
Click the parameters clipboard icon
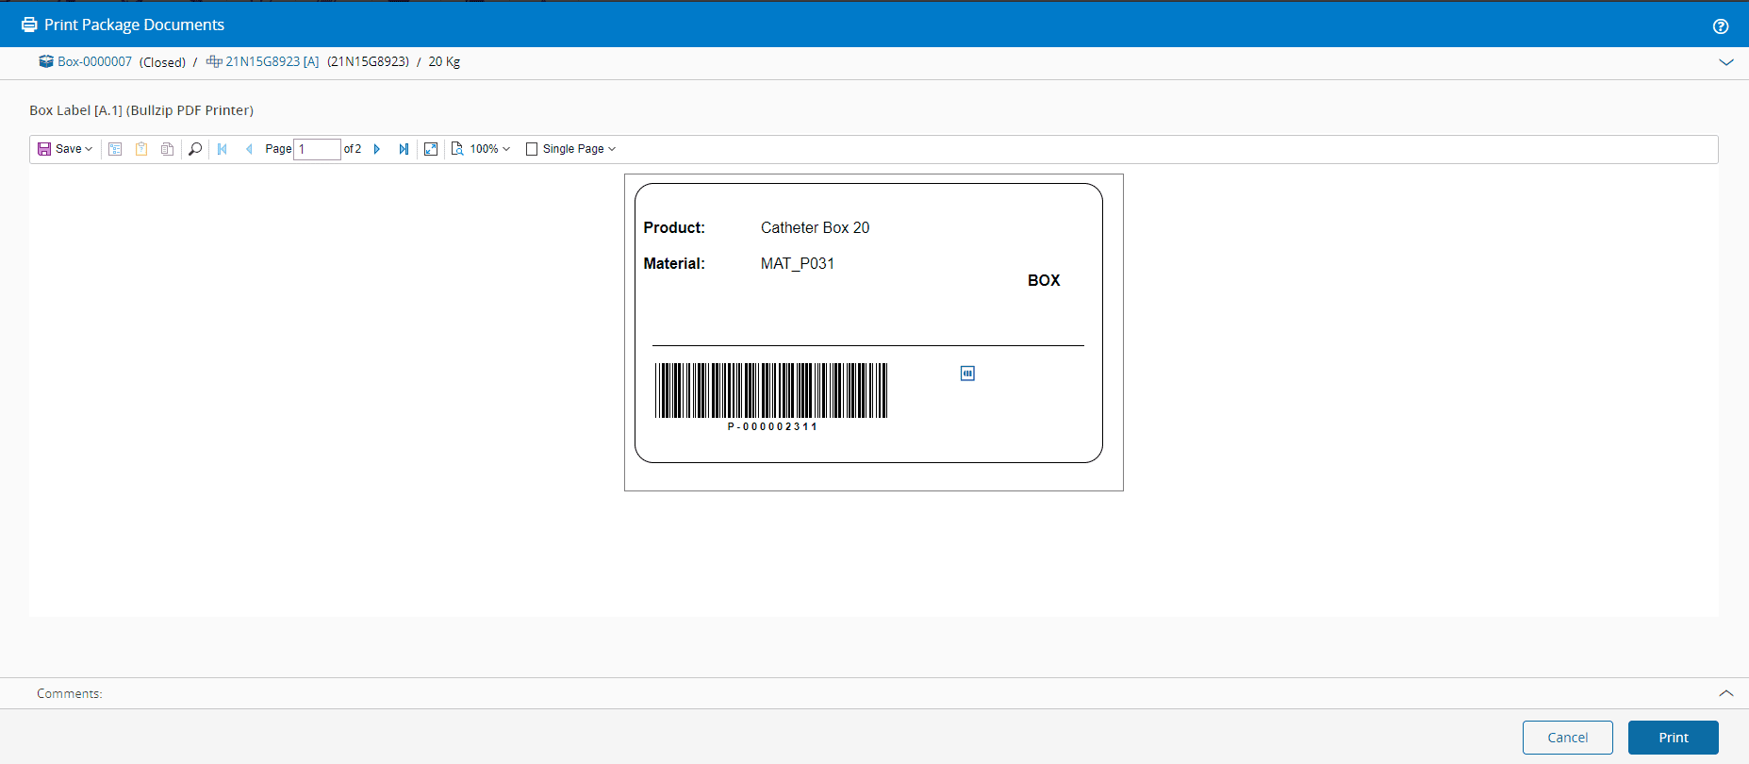coord(141,149)
